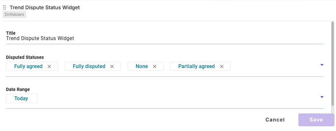Click the vertical scrollbar thumb
Image resolution: width=336 pixels, height=131 pixels.
[x=332, y=64]
